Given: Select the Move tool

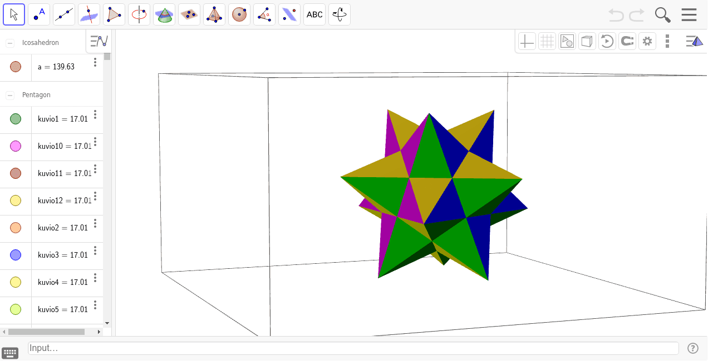Looking at the screenshot, I should [x=14, y=14].
